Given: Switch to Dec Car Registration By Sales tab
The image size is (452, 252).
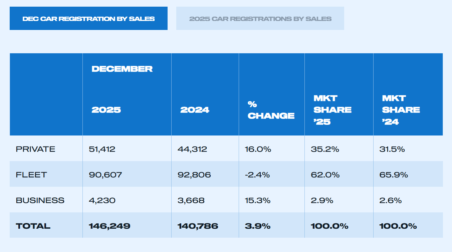Looking at the screenshot, I should coord(88,19).
